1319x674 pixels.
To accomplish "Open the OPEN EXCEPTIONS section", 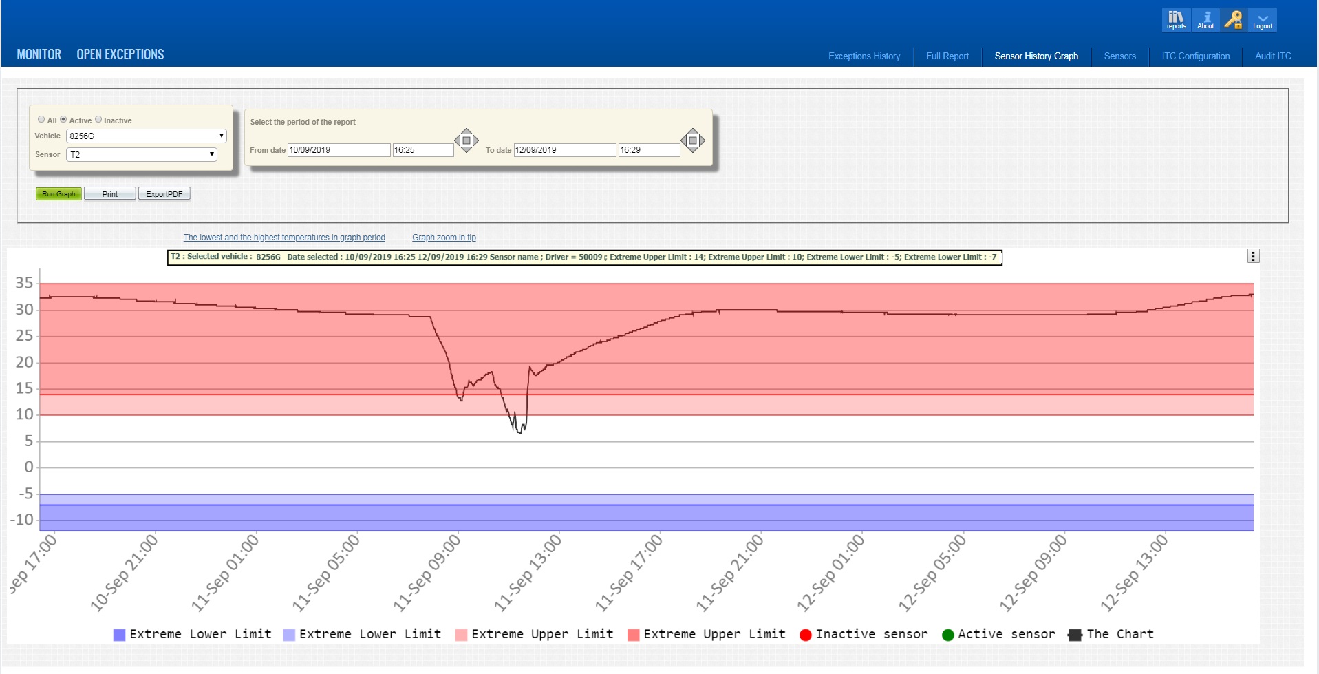I will tap(120, 54).
